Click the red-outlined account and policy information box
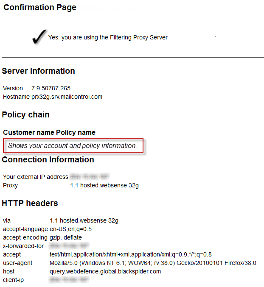The width and height of the screenshot is (264, 287). [x=73, y=145]
